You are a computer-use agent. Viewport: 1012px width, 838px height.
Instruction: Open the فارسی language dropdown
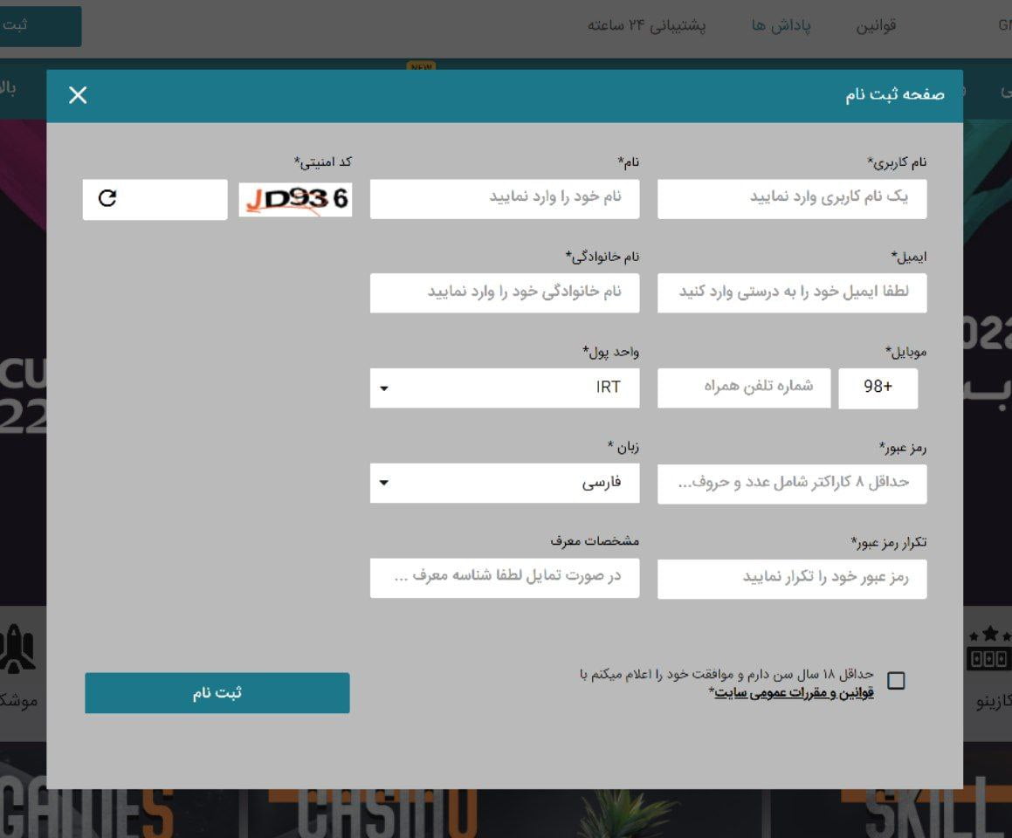505,483
